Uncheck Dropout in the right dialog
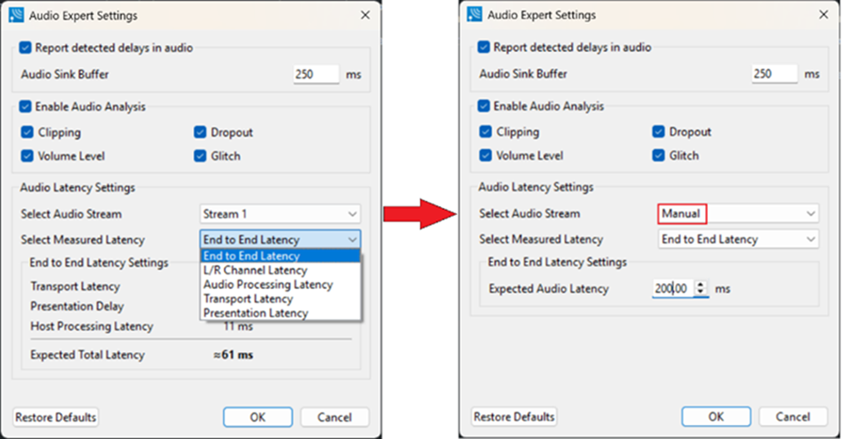This screenshot has height=439, width=842. pos(659,131)
